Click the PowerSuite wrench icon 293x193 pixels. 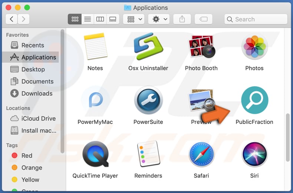pyautogui.click(x=148, y=100)
